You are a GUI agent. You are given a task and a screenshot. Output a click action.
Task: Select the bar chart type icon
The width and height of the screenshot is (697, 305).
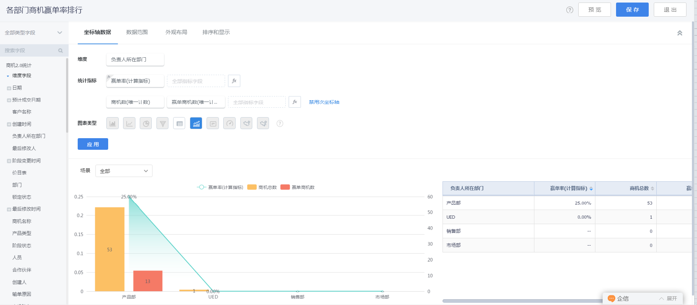tap(113, 123)
